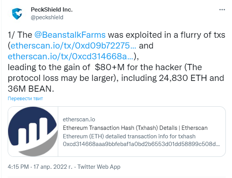The width and height of the screenshot is (232, 178).
Task: Open the three-dot more options menu
Action: coord(222,10)
